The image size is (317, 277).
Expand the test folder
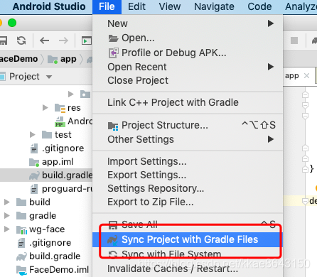[x=33, y=135]
